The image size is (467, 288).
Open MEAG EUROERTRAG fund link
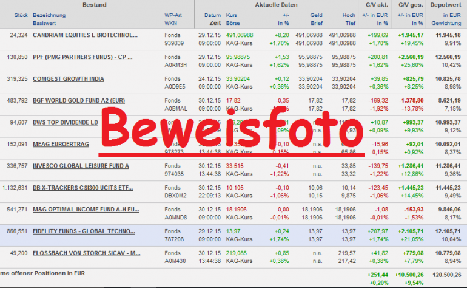coord(61,144)
